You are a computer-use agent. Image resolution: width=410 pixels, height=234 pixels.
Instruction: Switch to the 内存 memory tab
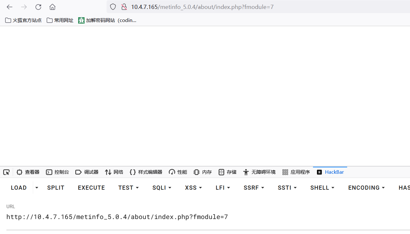pos(203,172)
